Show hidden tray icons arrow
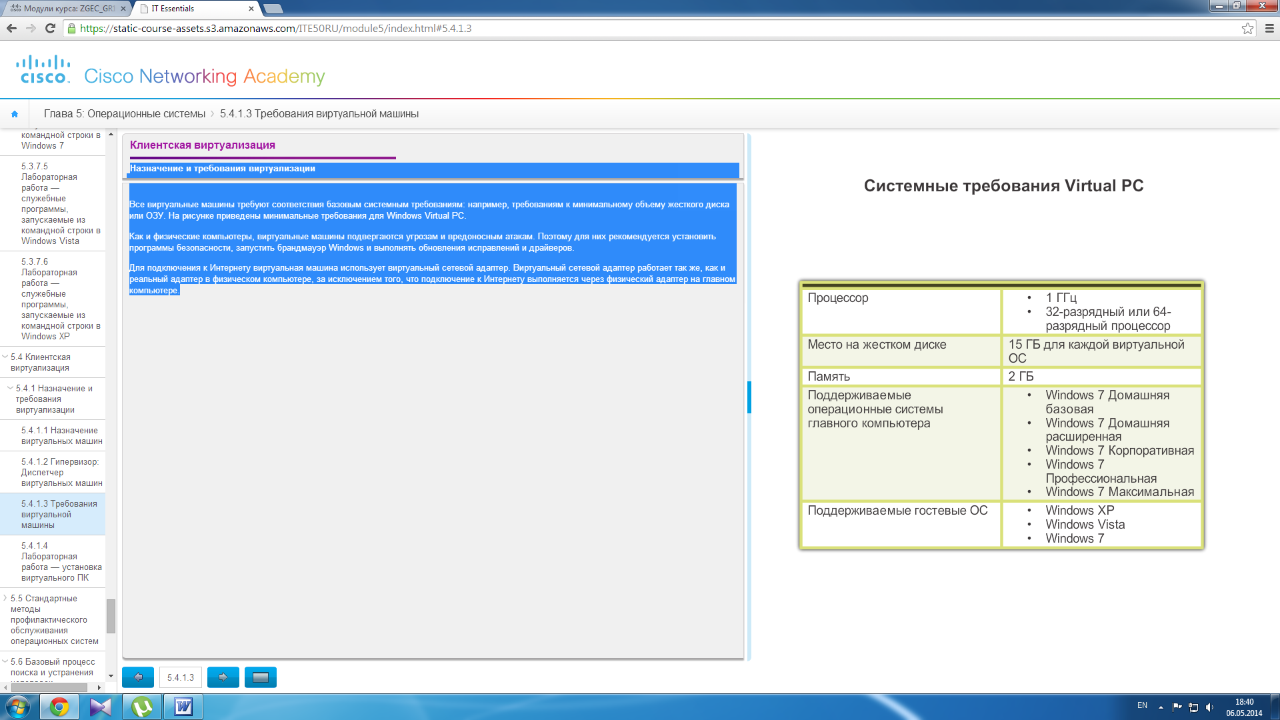 pyautogui.click(x=1161, y=707)
